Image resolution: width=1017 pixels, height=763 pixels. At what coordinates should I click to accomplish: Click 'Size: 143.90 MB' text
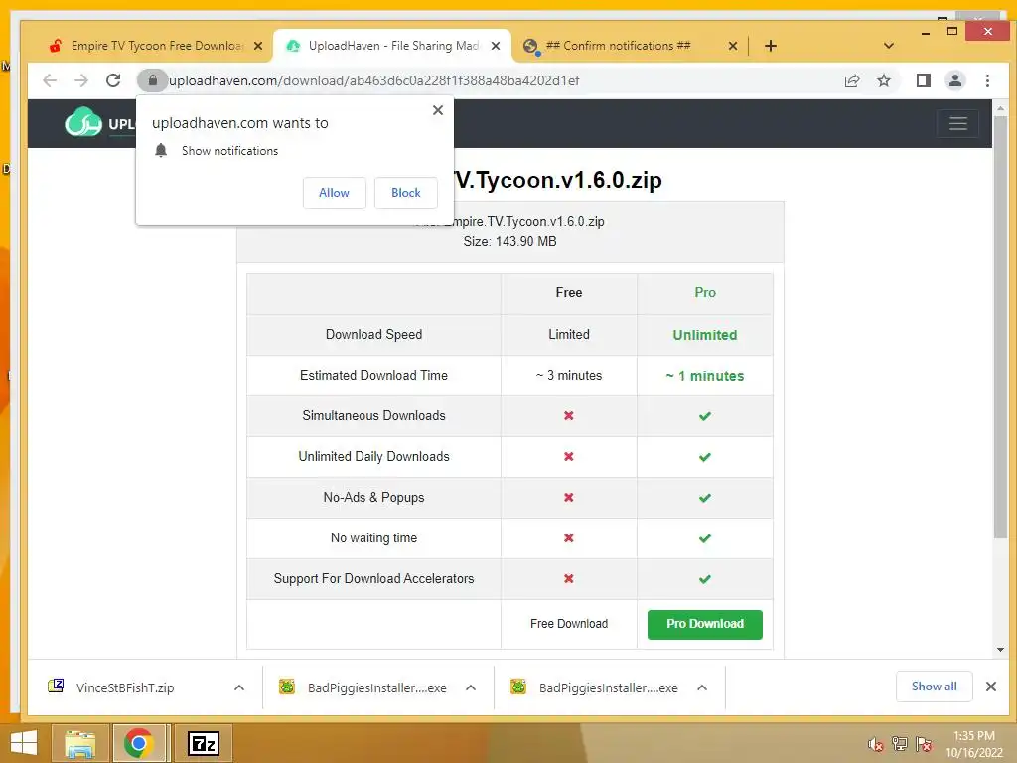click(509, 242)
